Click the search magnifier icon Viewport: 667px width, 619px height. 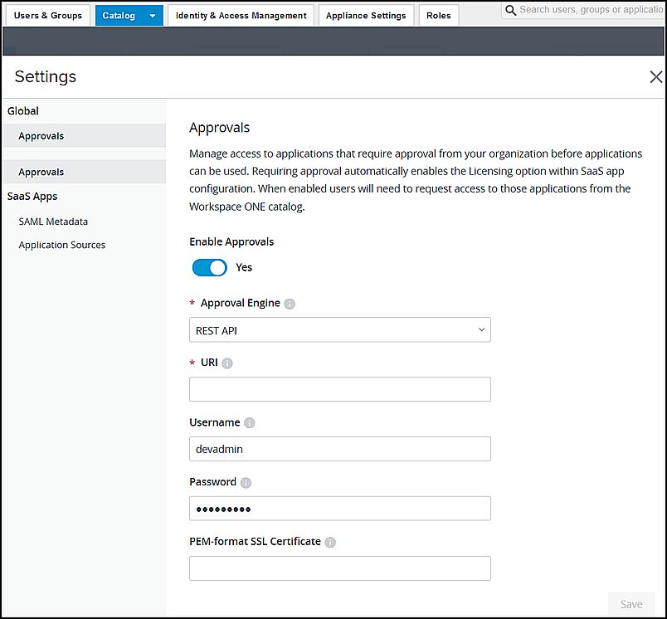[x=510, y=10]
